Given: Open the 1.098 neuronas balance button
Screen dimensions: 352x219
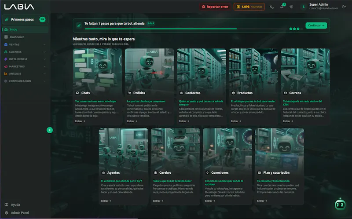Looking at the screenshot, I should pos(249,7).
